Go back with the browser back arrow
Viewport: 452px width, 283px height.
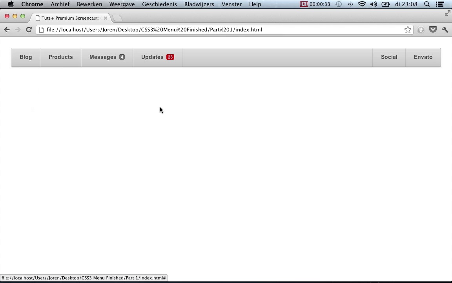click(x=7, y=30)
